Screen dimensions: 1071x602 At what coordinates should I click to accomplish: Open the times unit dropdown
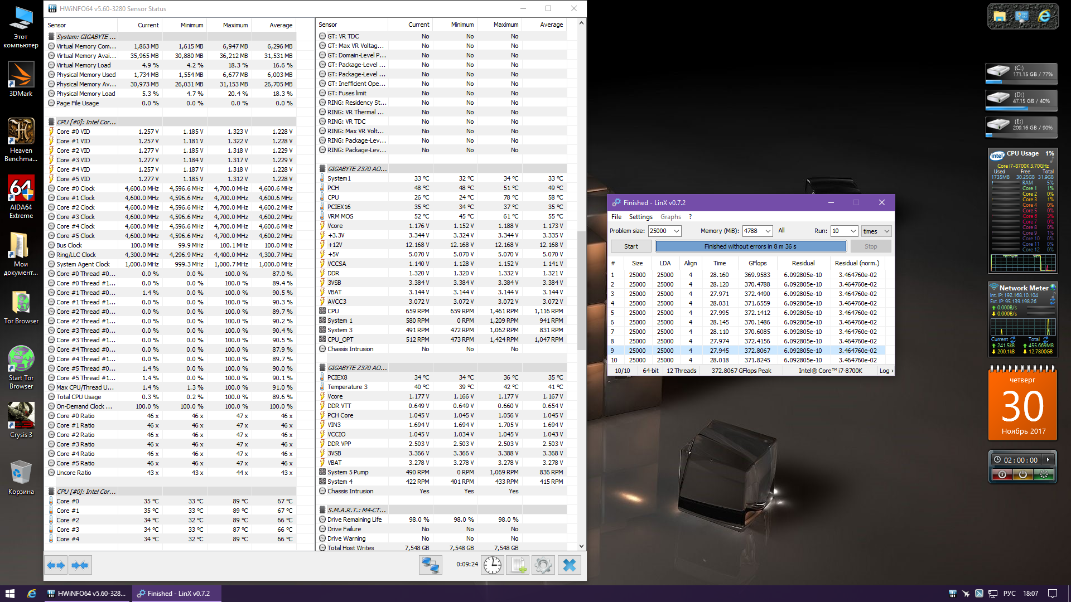pyautogui.click(x=887, y=231)
